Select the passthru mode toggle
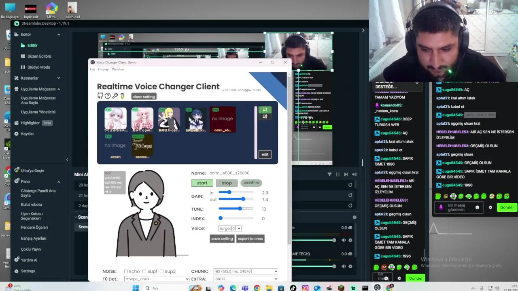518x291 pixels. [x=251, y=183]
